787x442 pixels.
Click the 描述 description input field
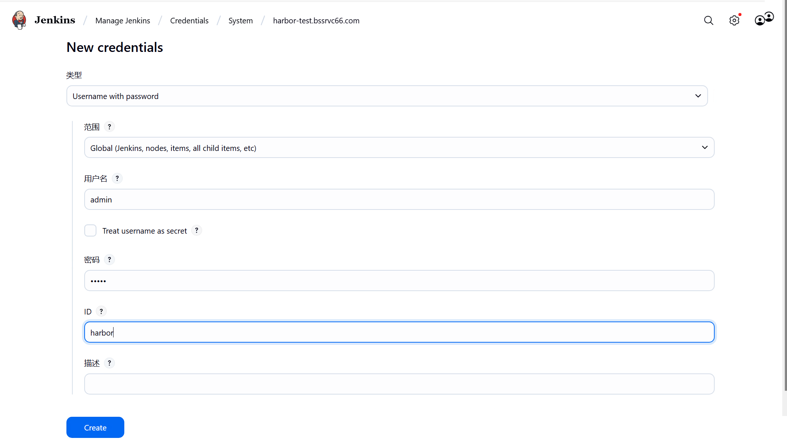[399, 384]
